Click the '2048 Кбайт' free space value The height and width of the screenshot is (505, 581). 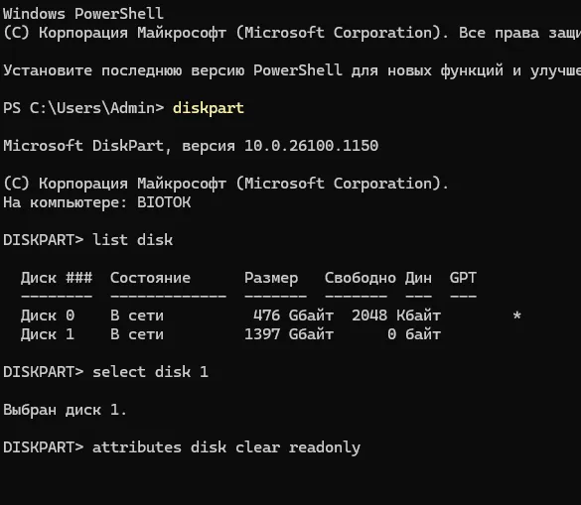point(396,316)
